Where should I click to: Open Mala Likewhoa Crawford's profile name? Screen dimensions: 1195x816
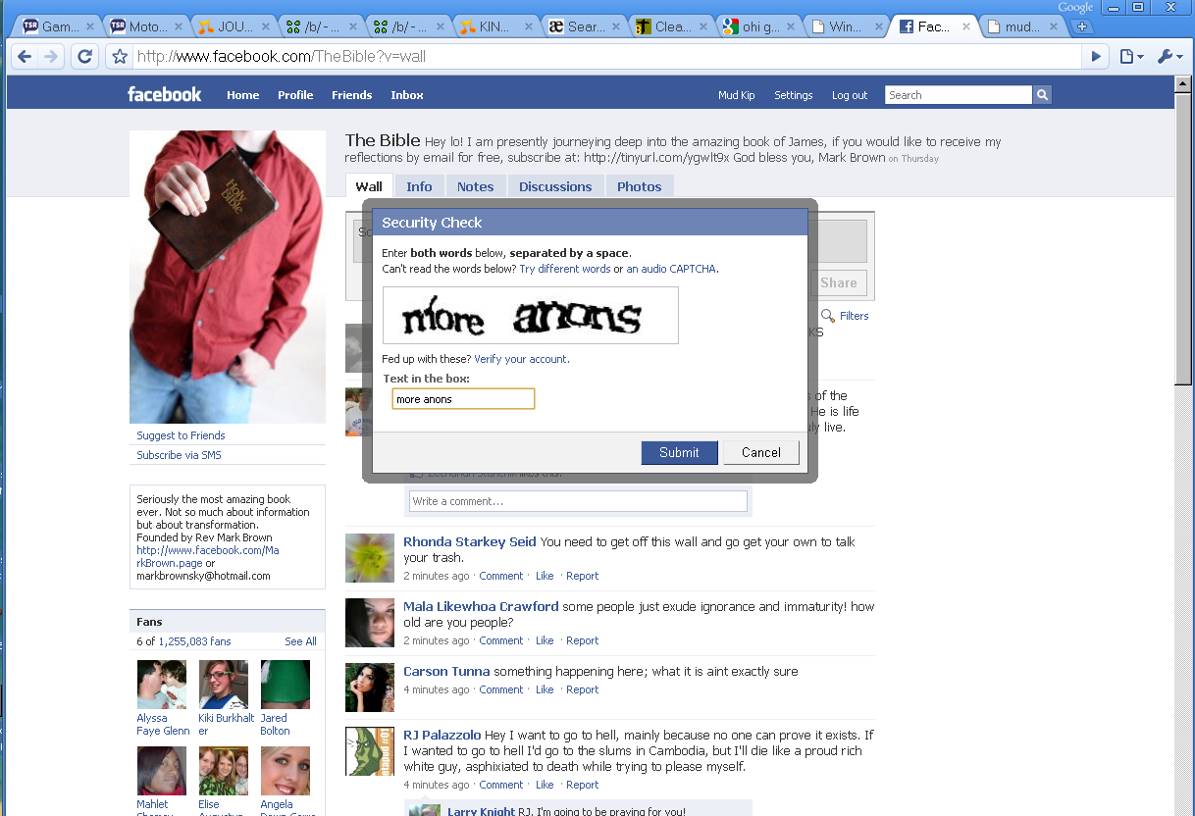tap(481, 606)
